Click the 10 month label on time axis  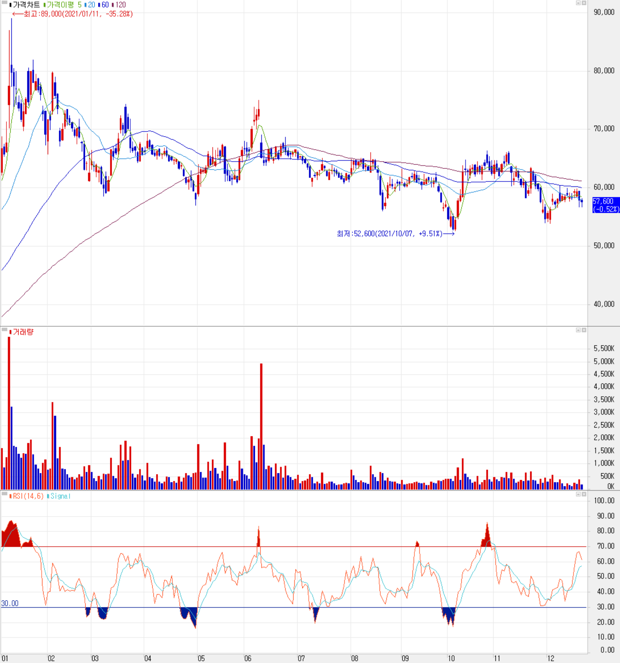(x=451, y=658)
